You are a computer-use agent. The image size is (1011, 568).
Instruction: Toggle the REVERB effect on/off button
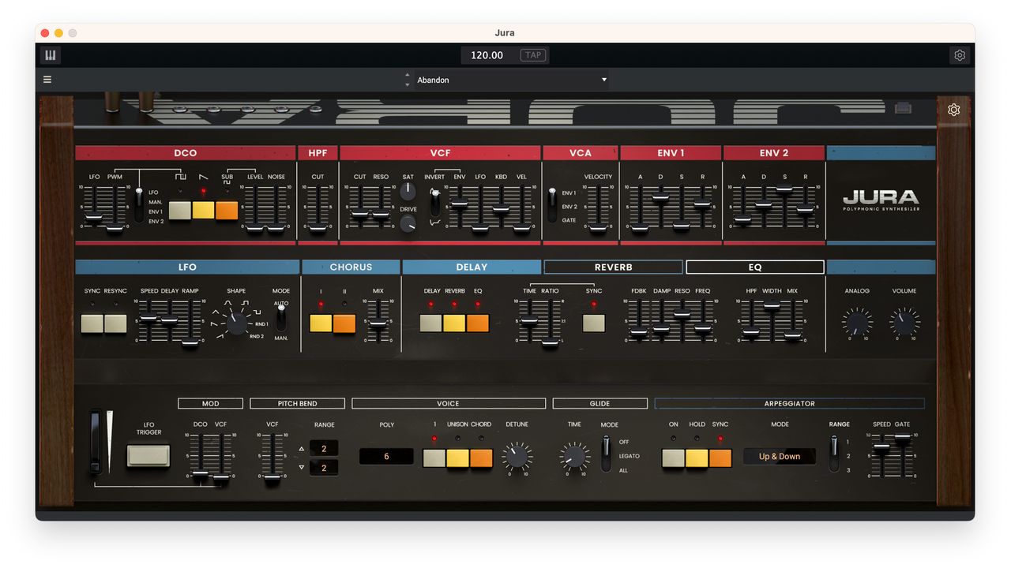click(x=454, y=323)
